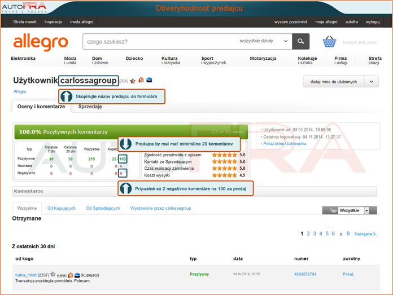Click the 'Koszt wysyłki' 4.9 star rating
Viewport: 393px width, 295px height.
(224, 175)
